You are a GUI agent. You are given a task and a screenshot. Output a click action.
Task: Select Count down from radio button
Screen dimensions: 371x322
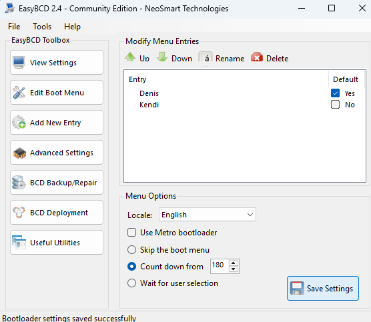(x=132, y=267)
